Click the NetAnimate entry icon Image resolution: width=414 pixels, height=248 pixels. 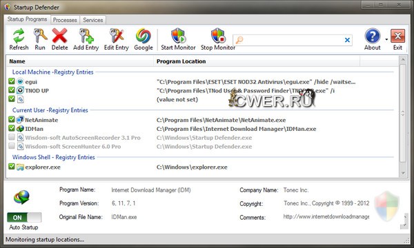point(20,120)
